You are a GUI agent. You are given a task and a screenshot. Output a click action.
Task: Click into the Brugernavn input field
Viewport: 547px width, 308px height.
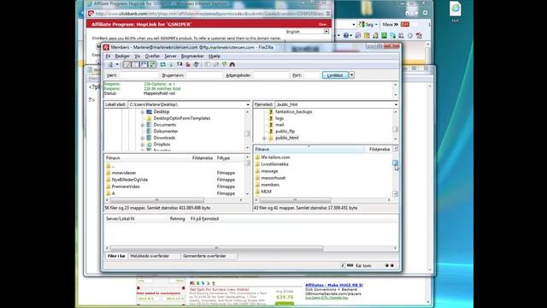204,75
